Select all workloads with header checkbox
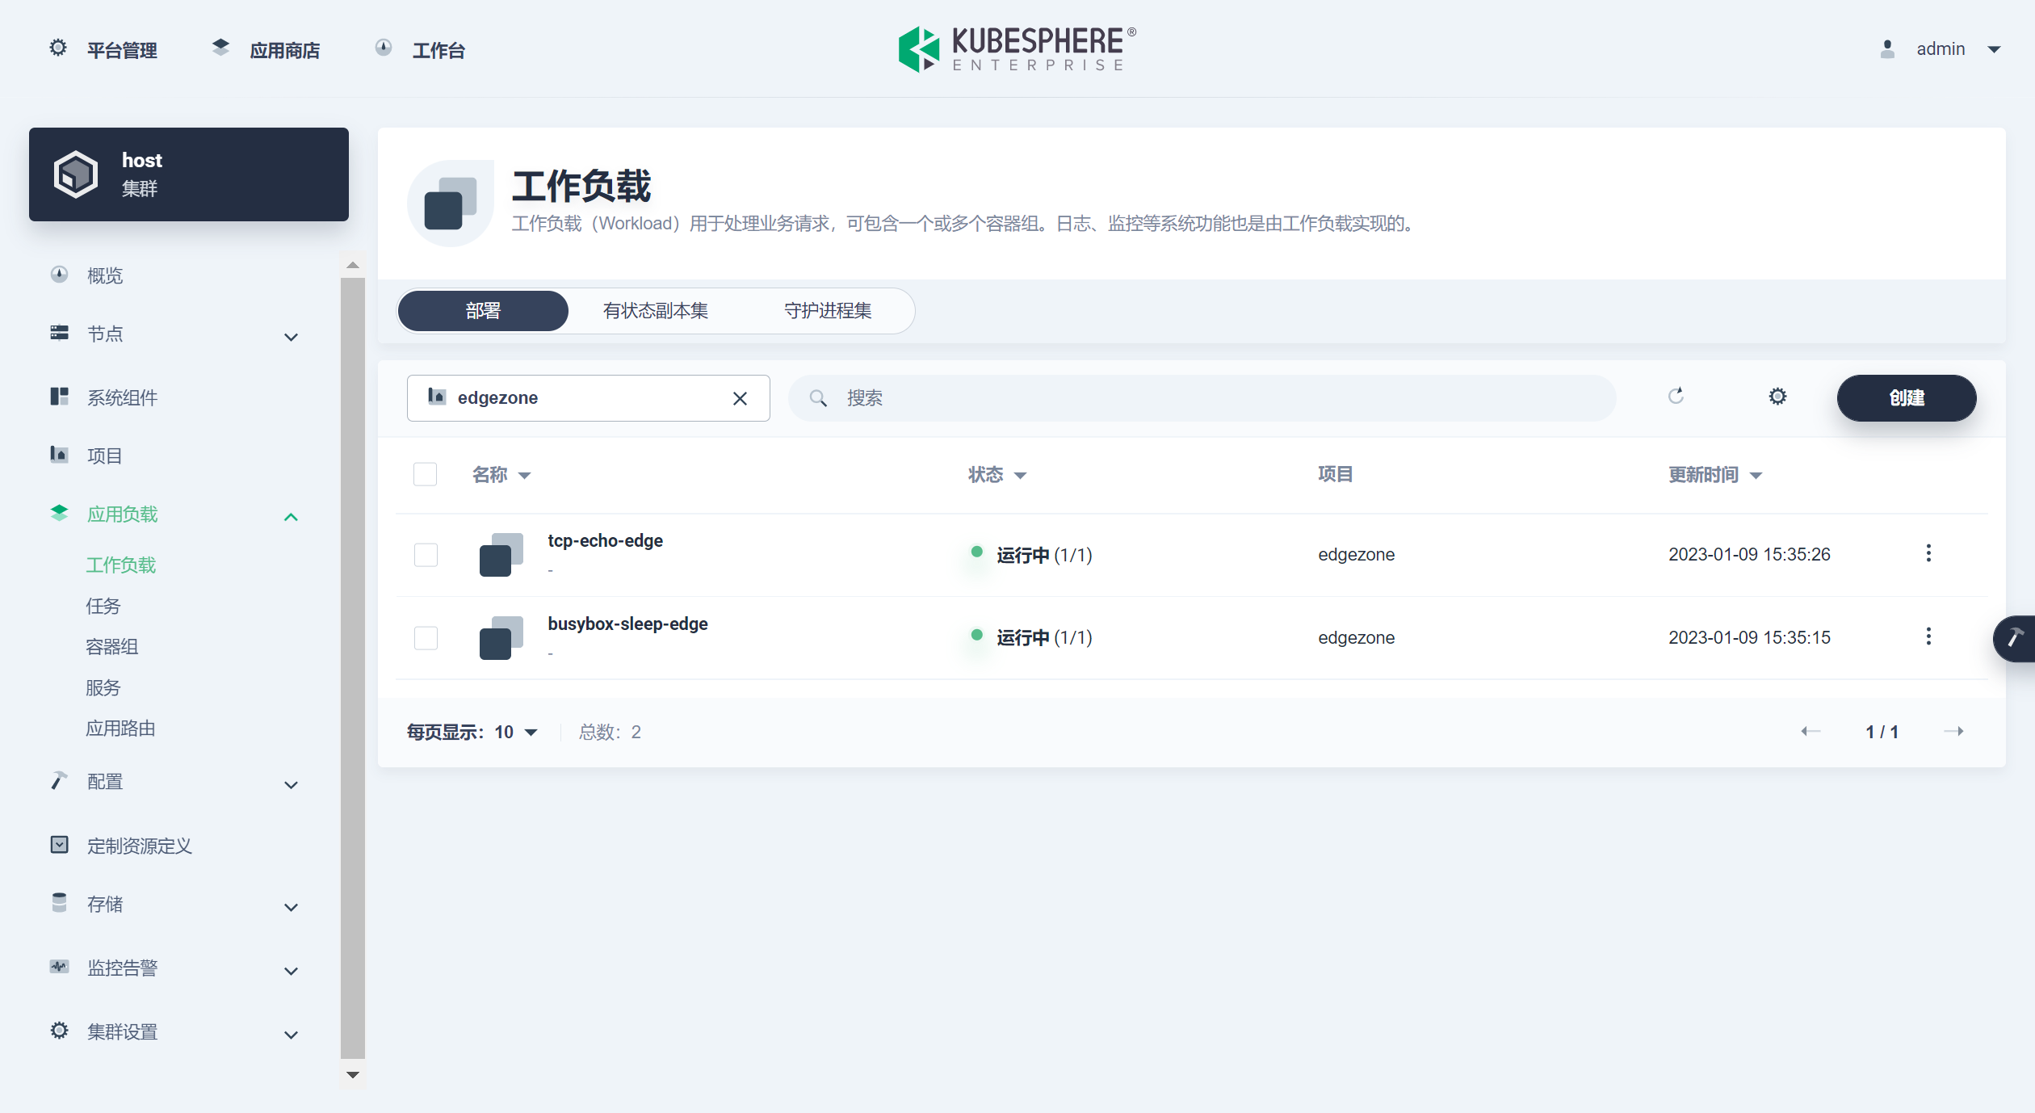 pos(426,474)
